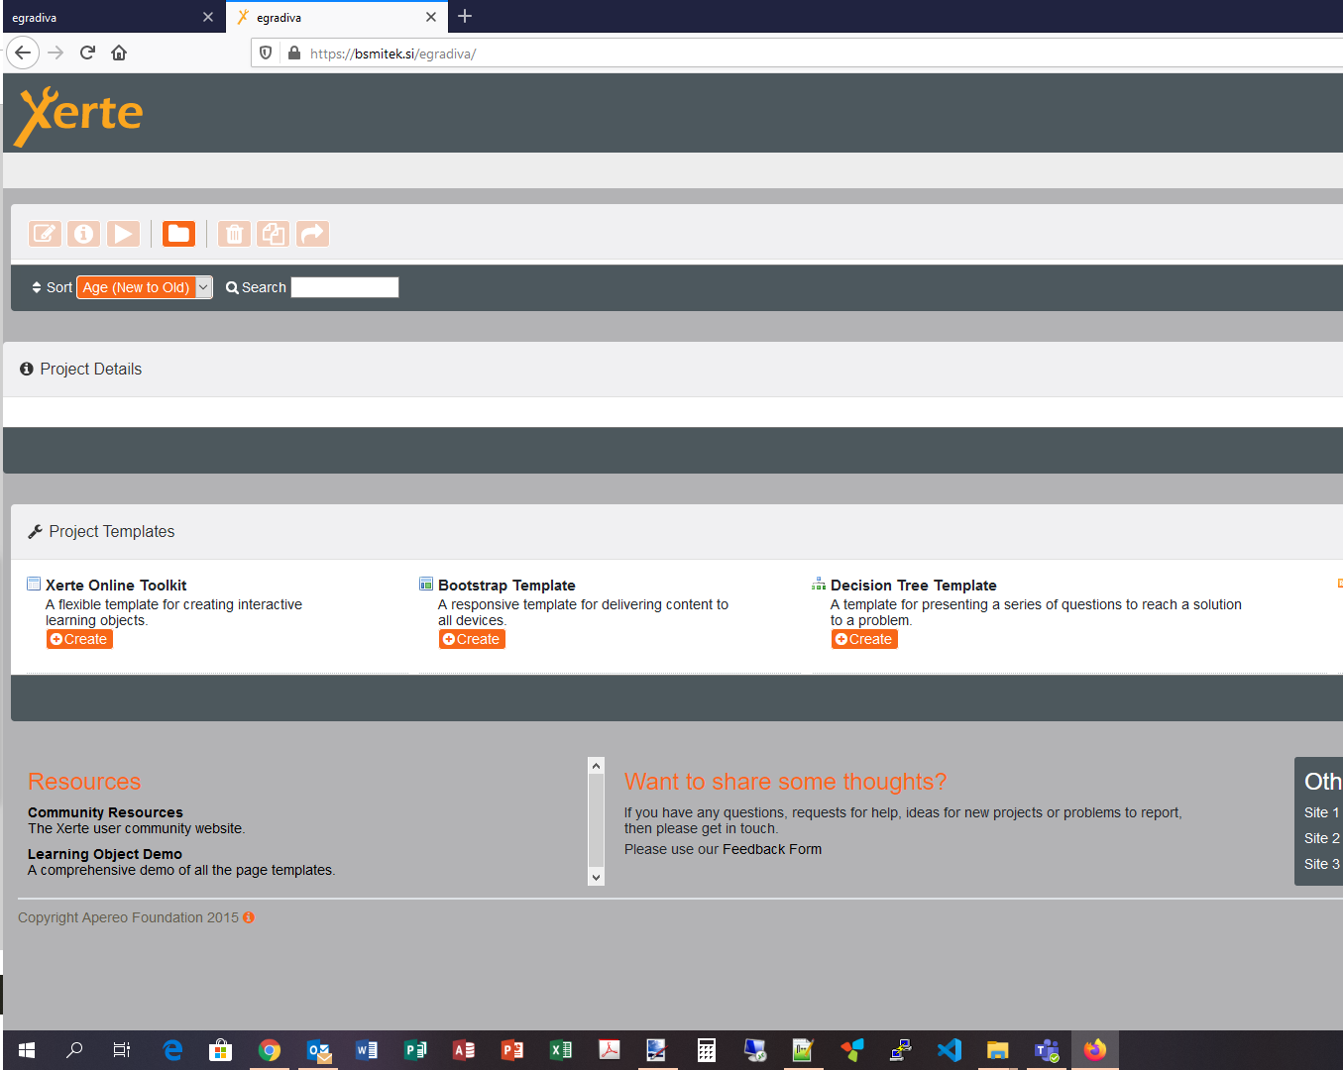
Task: Click the Project Templates heading
Action: [112, 531]
